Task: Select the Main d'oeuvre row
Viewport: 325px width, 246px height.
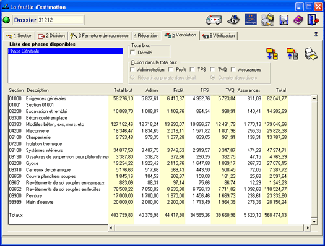Action: pyautogui.click(x=148, y=202)
